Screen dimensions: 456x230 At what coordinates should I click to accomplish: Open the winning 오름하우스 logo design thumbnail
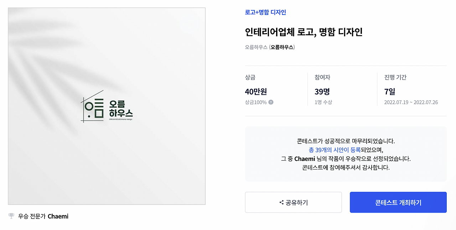tap(106, 106)
